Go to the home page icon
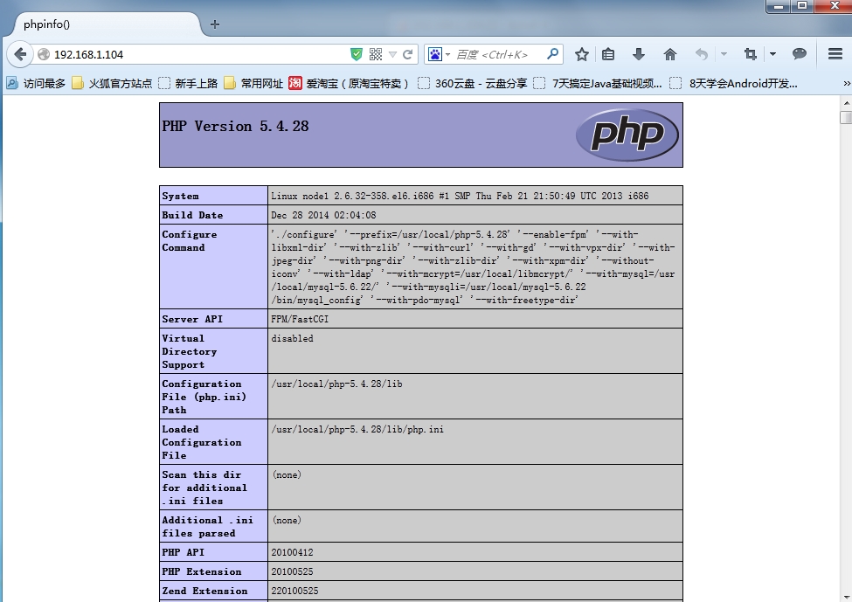 click(670, 54)
